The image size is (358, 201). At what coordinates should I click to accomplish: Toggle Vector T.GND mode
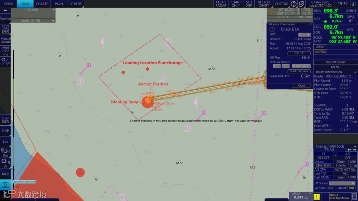coord(352,162)
